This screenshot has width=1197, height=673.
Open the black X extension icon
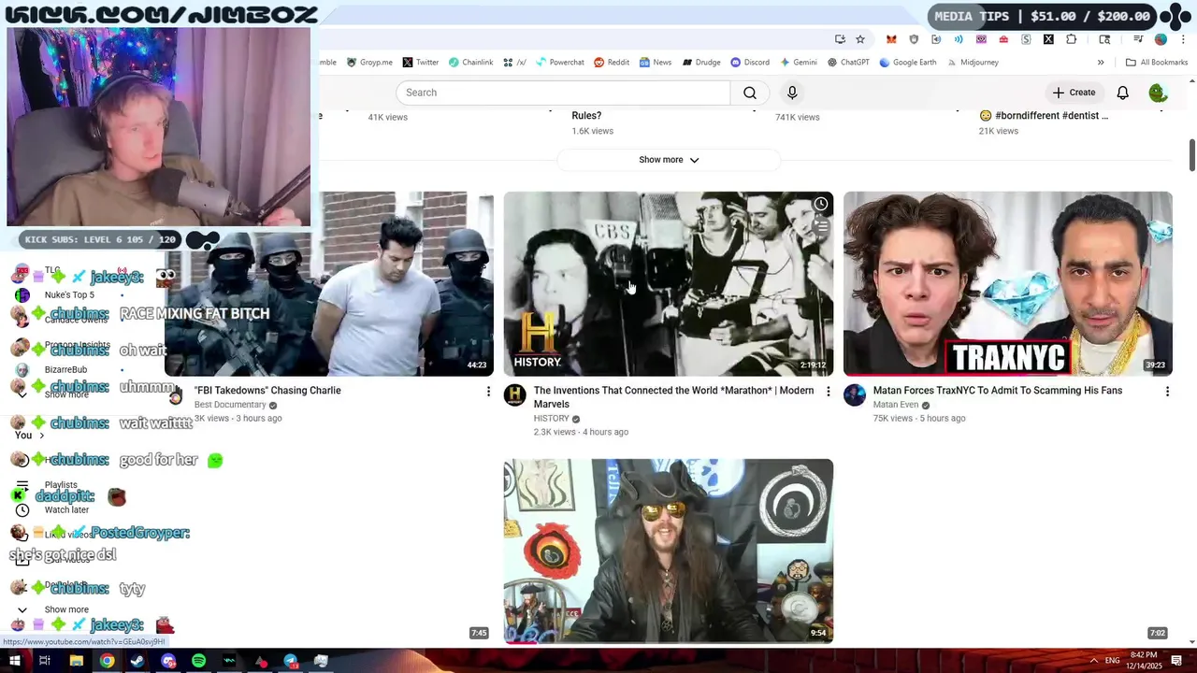[1048, 39]
